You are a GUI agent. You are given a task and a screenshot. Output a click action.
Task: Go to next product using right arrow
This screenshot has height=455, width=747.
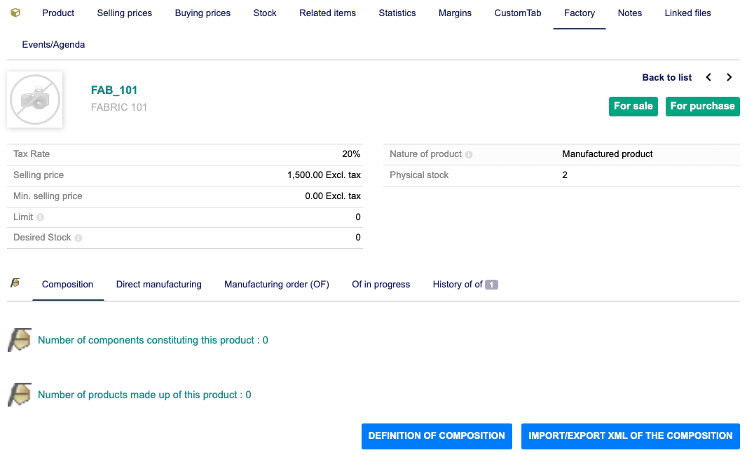(x=729, y=78)
